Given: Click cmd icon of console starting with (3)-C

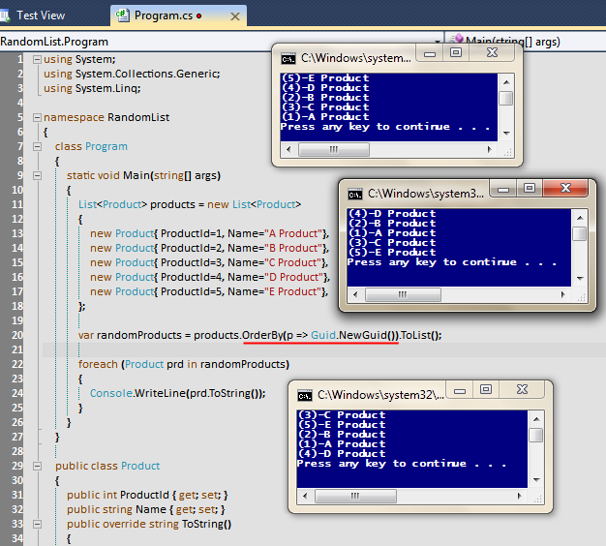Looking at the screenshot, I should coord(305,395).
